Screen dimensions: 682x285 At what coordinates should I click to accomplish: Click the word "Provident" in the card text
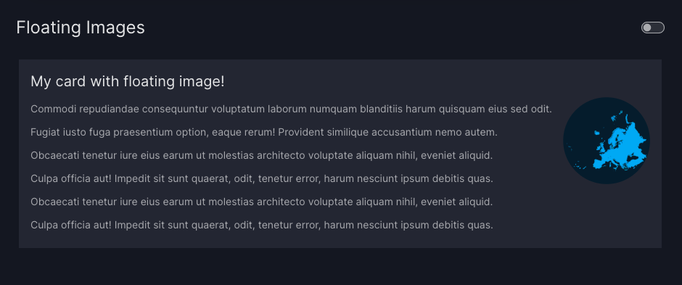300,132
